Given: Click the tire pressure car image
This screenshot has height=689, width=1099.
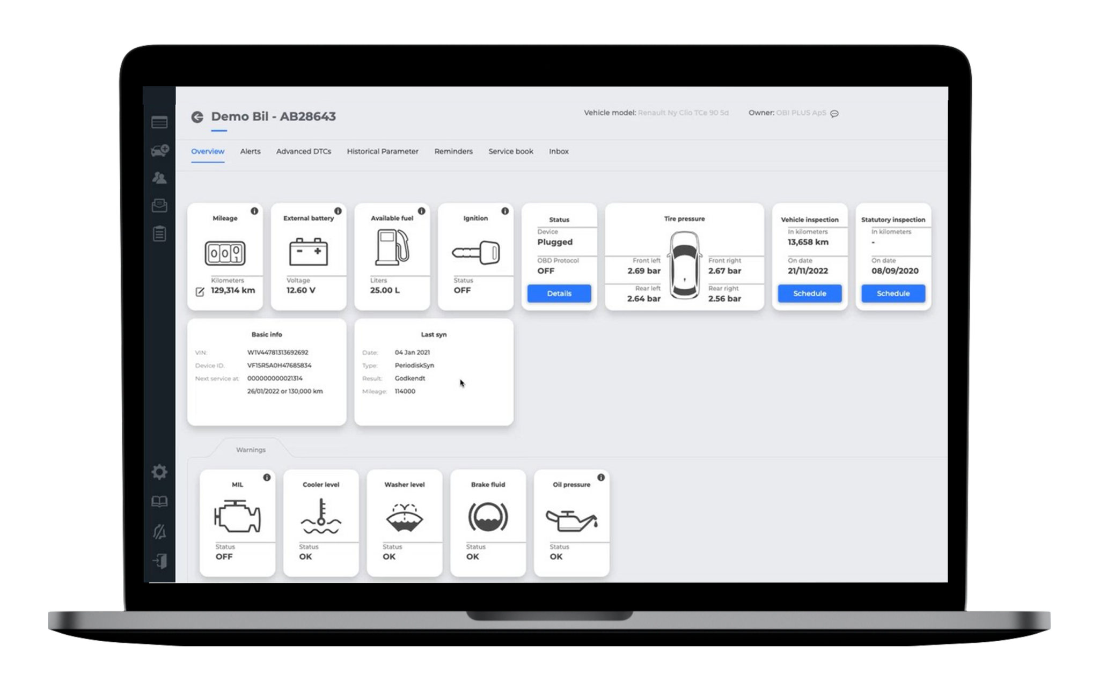Looking at the screenshot, I should [x=684, y=266].
